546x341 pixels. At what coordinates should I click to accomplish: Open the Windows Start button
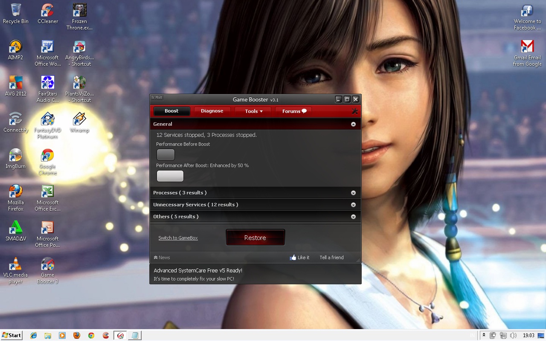12,335
